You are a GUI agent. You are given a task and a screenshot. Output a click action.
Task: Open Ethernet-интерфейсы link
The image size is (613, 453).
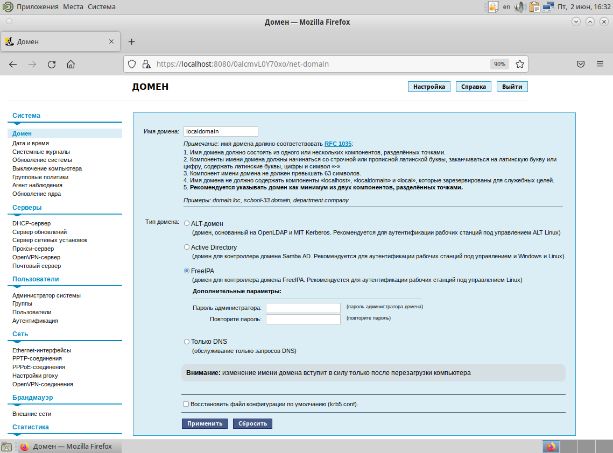(41, 350)
